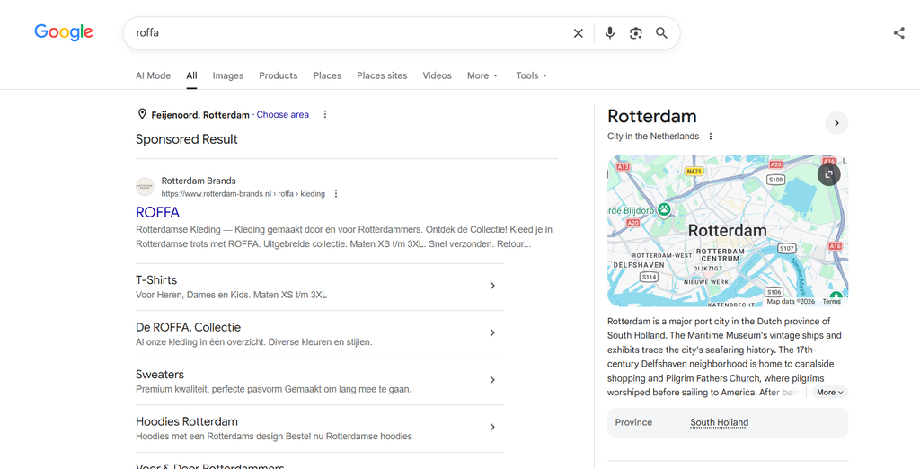Image resolution: width=920 pixels, height=469 pixels.
Task: Open more options next to City in the Netherlands
Action: 710,137
